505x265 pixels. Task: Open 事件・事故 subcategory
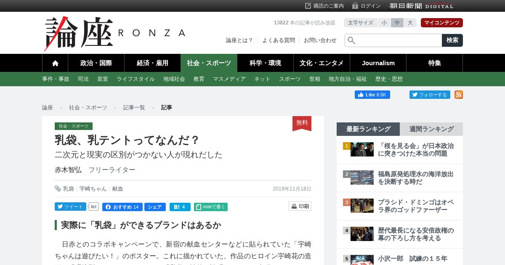pyautogui.click(x=56, y=79)
